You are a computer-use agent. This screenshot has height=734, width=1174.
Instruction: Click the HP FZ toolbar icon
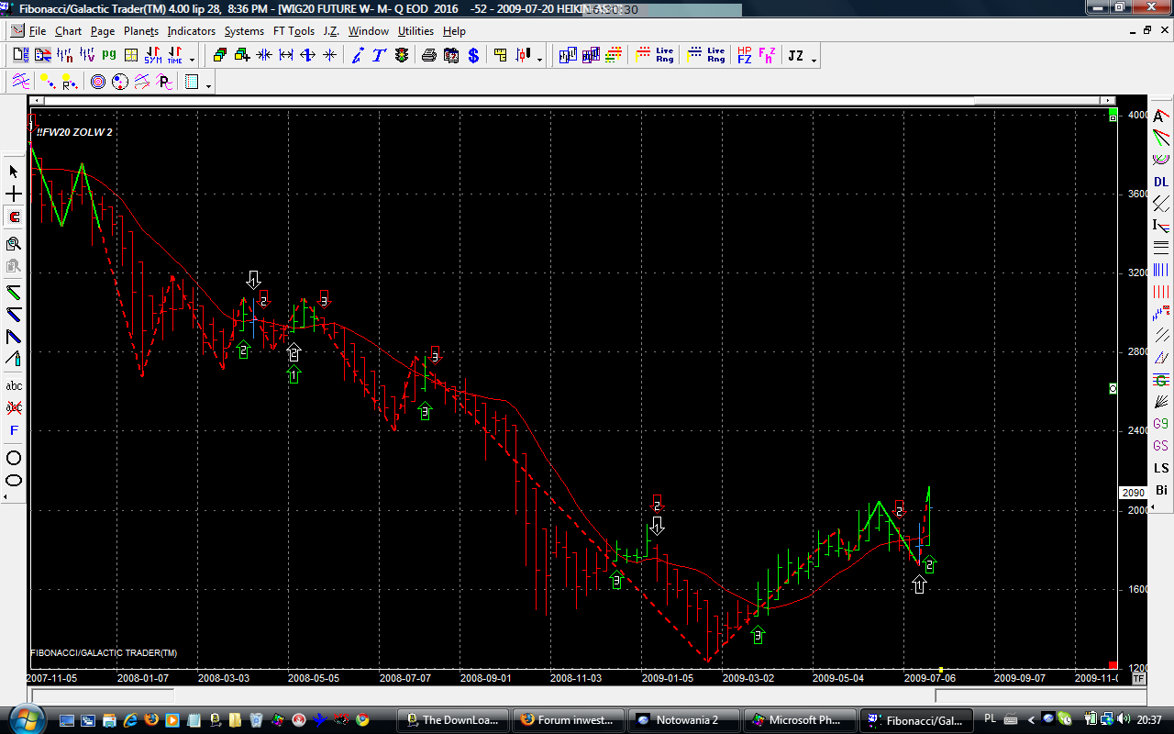[x=744, y=56]
